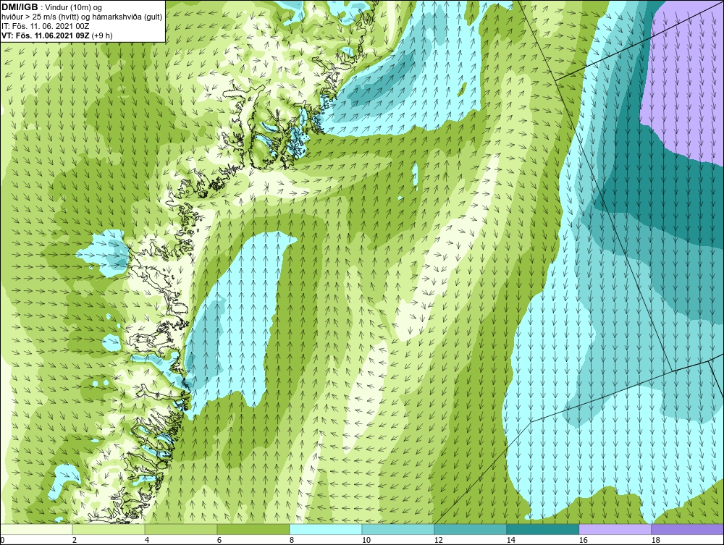
Task: Click the legend scale value 12
Action: coord(438,540)
